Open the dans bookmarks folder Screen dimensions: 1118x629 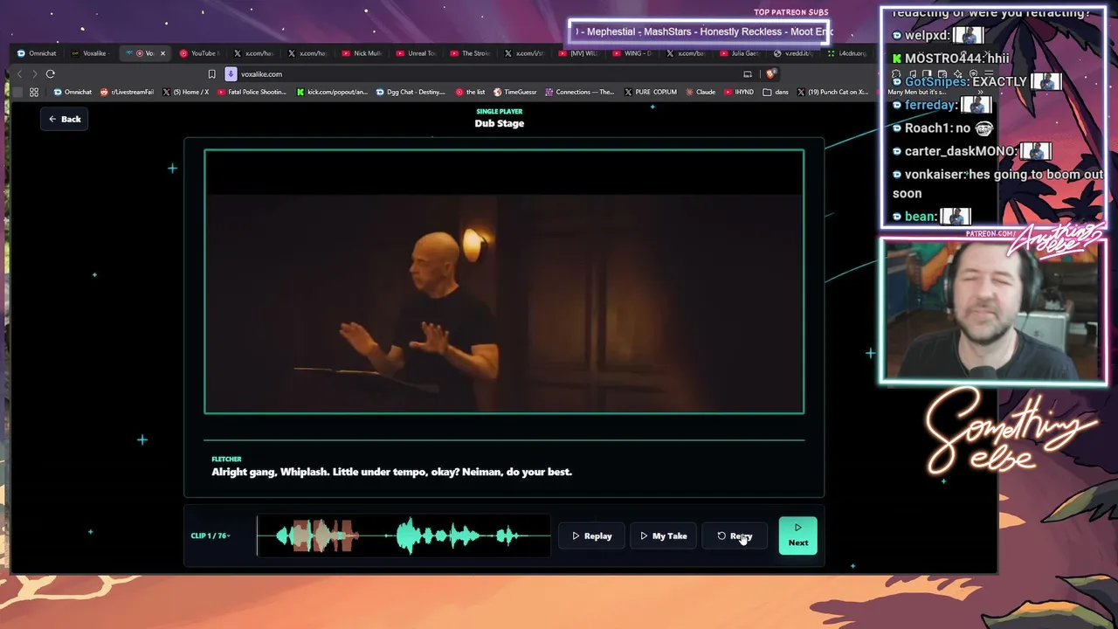point(776,92)
